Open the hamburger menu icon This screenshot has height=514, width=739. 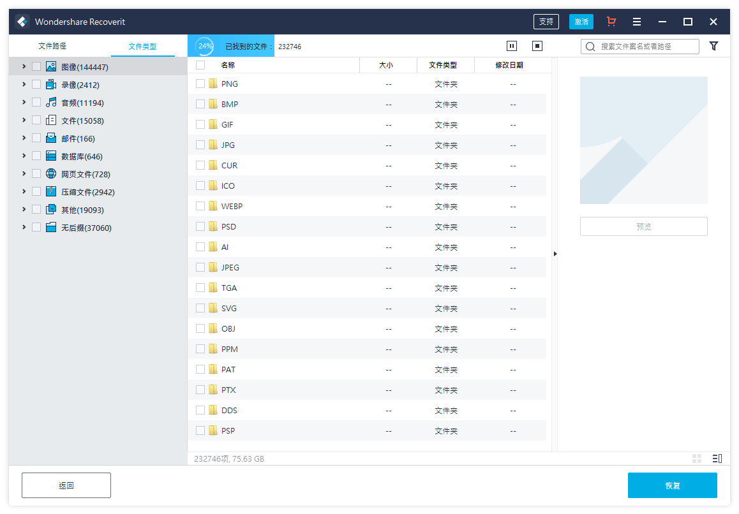click(637, 22)
